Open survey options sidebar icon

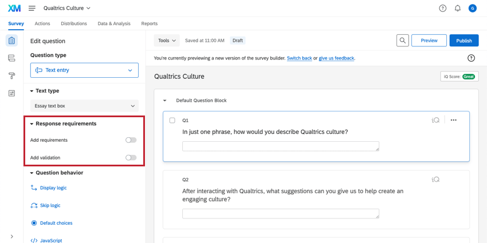coord(11,93)
